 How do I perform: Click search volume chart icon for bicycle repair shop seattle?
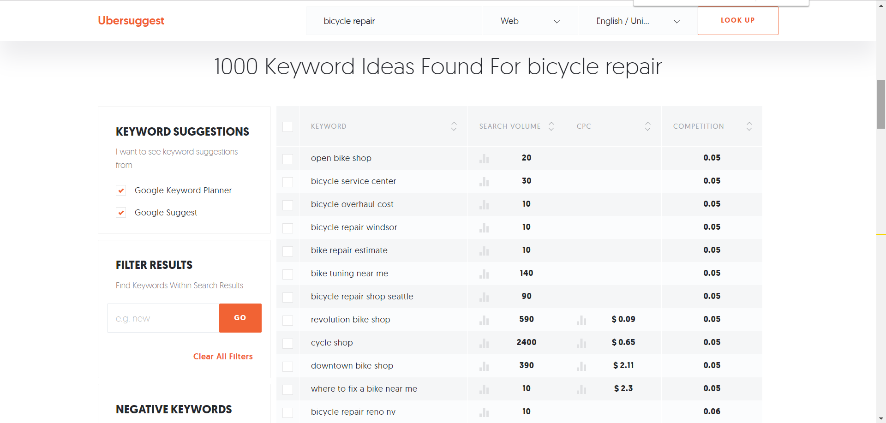(484, 297)
